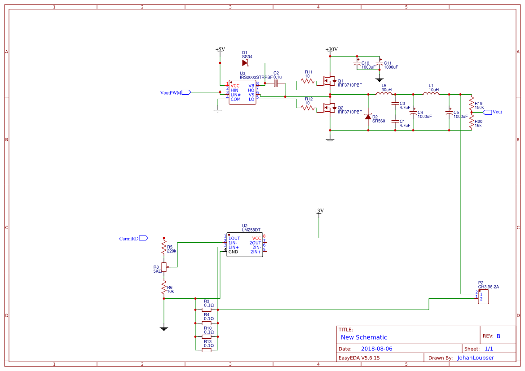This screenshot has height=371, width=525.
Task: Pick the Q2 MOSFET symbol
Action: click(329, 108)
